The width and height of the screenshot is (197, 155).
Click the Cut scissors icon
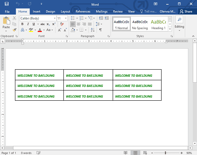click(14, 18)
